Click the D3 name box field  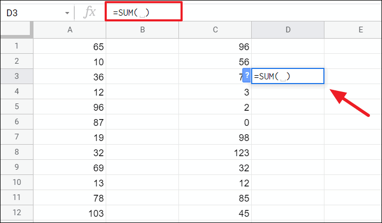31,12
